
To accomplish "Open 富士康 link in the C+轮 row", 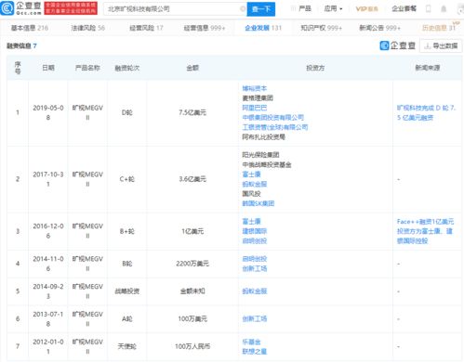I will pyautogui.click(x=251, y=175).
